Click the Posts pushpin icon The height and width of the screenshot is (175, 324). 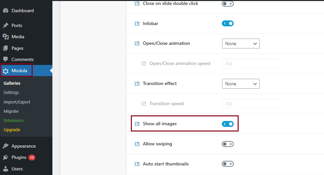[x=6, y=25]
